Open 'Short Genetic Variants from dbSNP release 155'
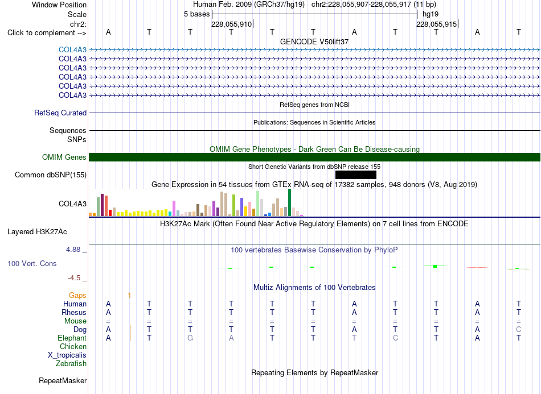Image resolution: width=541 pixels, height=394 pixels. (x=314, y=167)
